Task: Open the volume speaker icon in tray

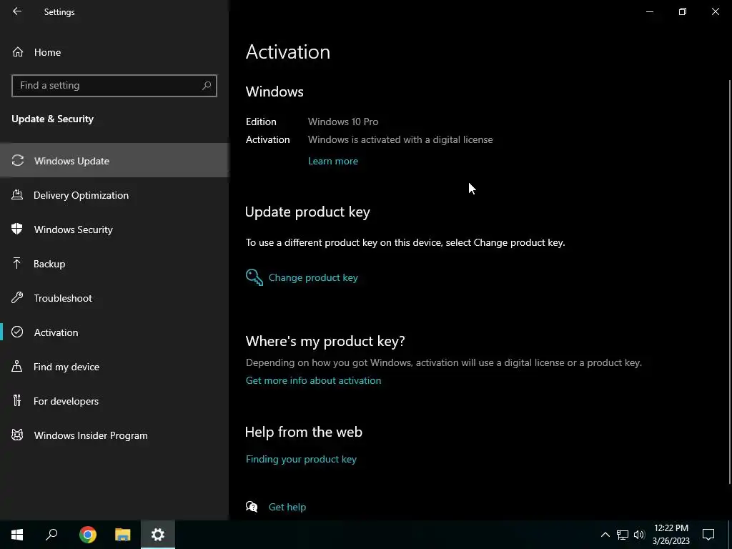Action: click(x=639, y=535)
